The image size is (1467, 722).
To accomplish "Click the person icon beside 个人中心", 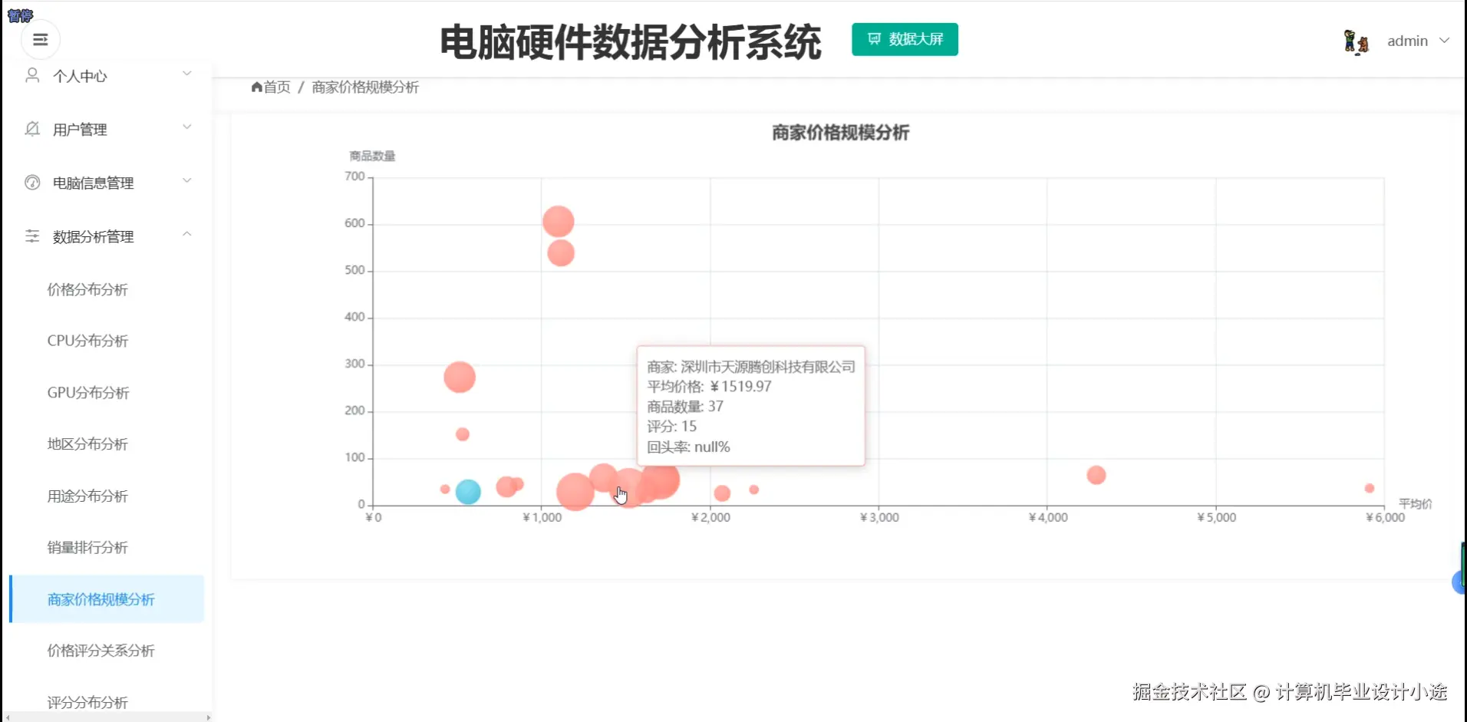I will coord(31,74).
